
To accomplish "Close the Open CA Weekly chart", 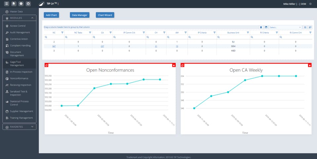I will point(310,65).
